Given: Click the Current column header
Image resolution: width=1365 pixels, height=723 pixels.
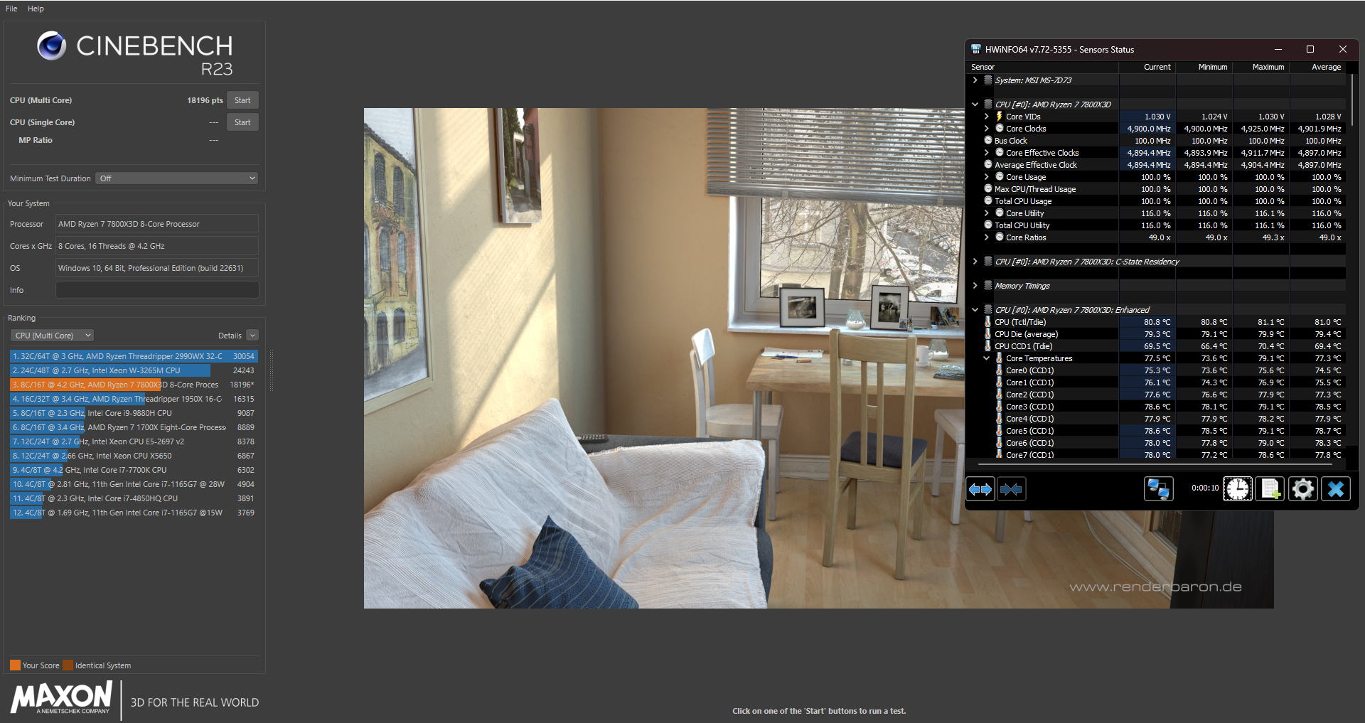Looking at the screenshot, I should pyautogui.click(x=1147, y=67).
